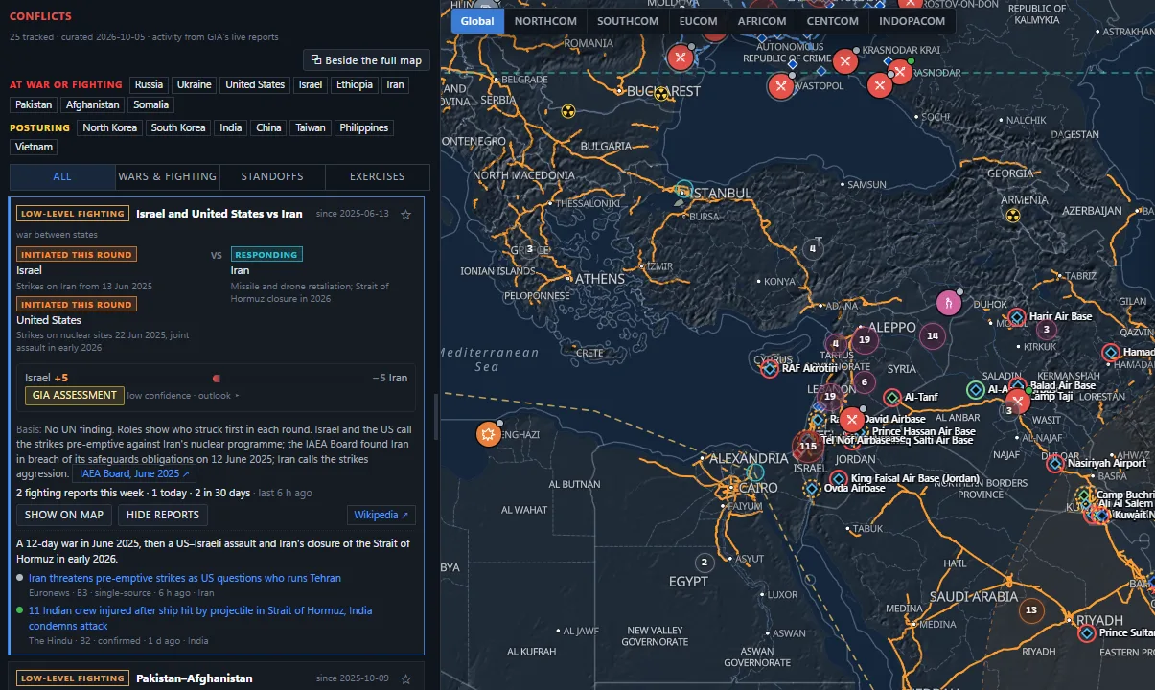The width and height of the screenshot is (1155, 690).
Task: Switch map region to INDOPACOM
Action: point(912,21)
